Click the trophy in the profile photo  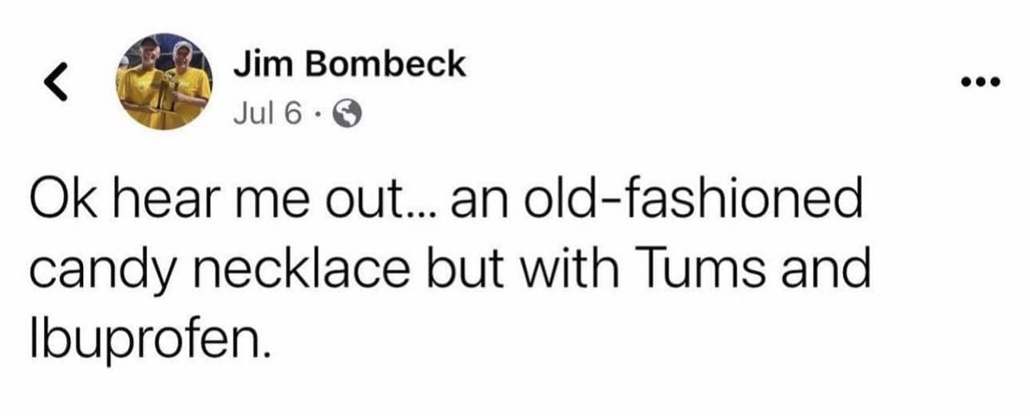pyautogui.click(x=167, y=89)
